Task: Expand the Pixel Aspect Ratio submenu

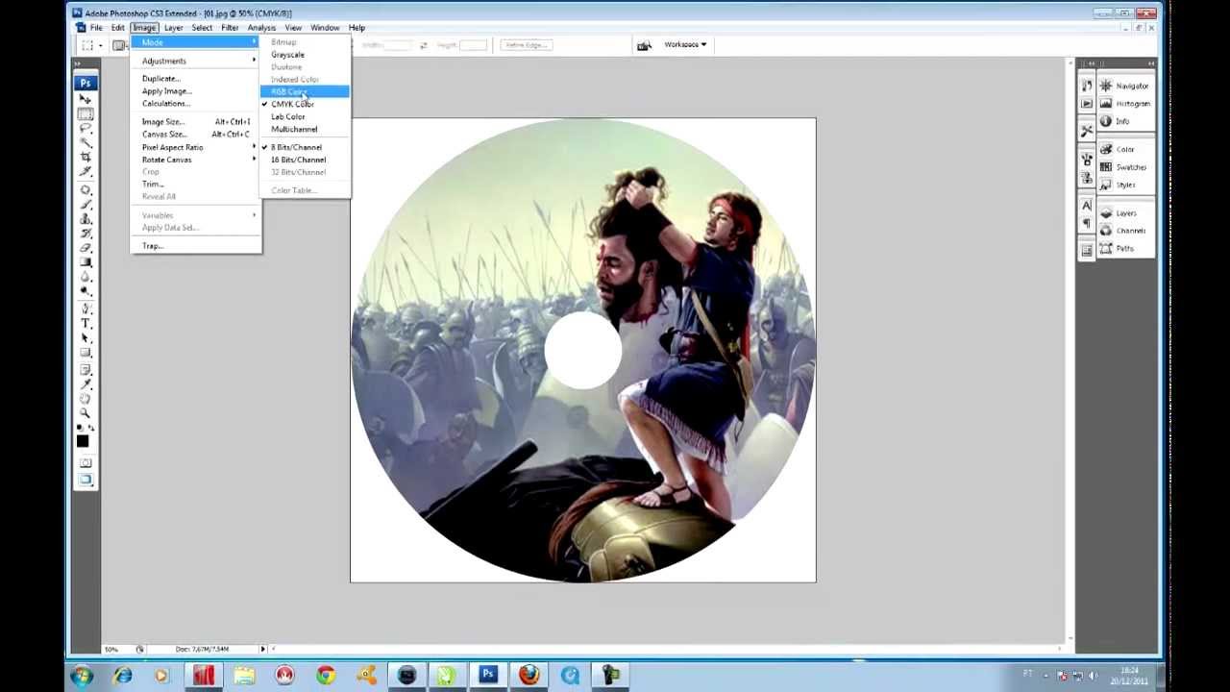Action: click(x=195, y=147)
